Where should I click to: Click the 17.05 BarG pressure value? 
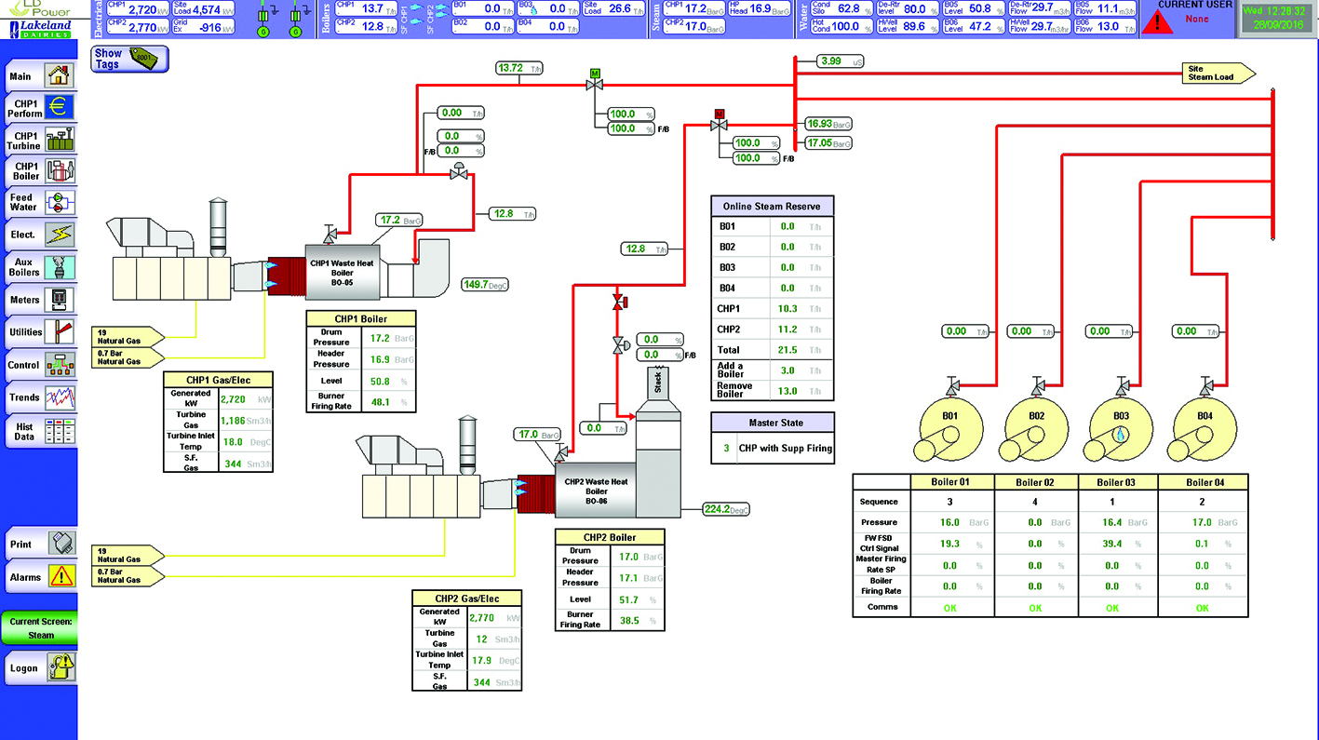pos(828,143)
